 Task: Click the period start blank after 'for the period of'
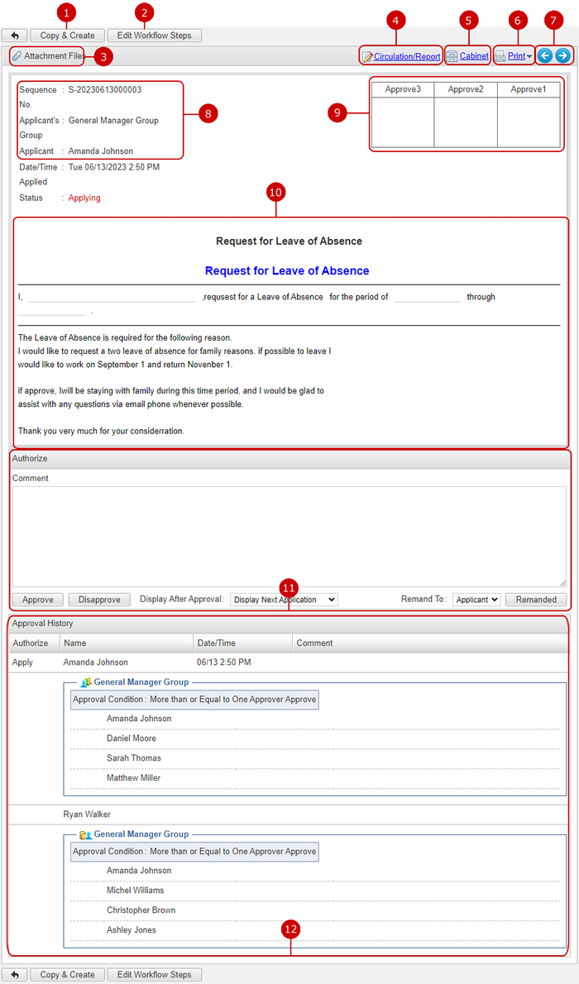point(428,297)
